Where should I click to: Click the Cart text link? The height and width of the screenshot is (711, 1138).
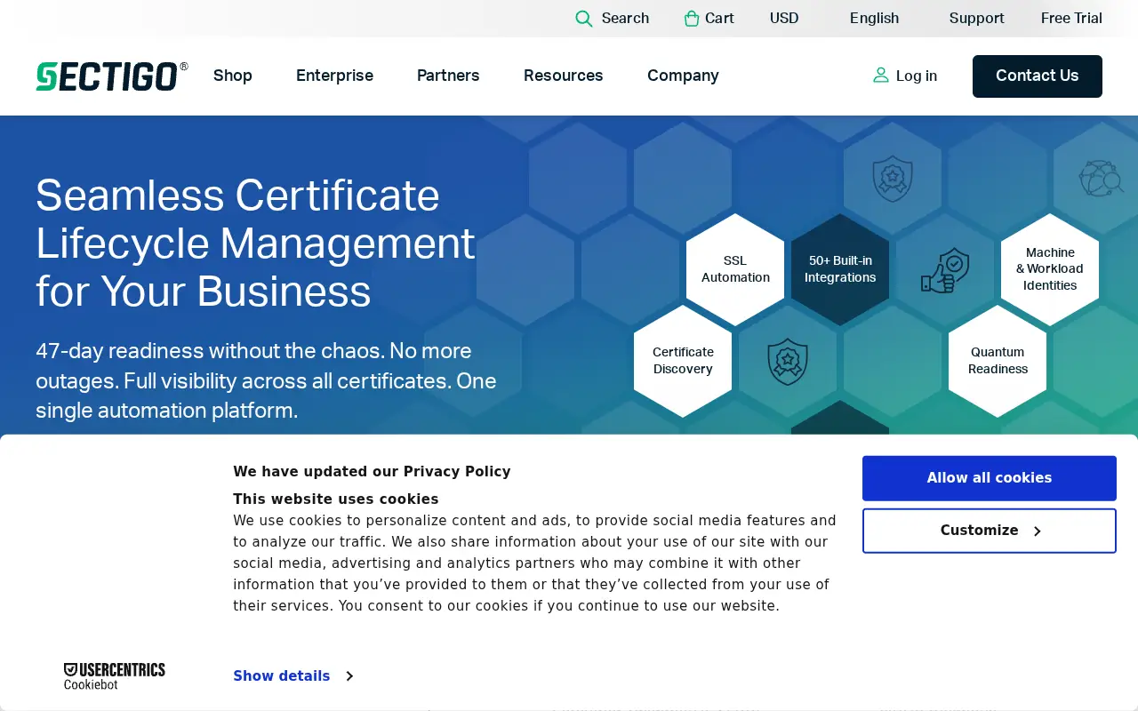coord(719,18)
